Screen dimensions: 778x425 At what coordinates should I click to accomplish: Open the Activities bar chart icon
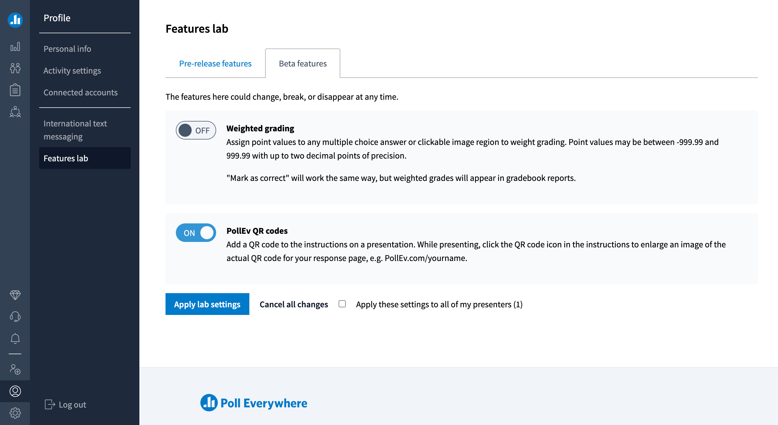15,47
